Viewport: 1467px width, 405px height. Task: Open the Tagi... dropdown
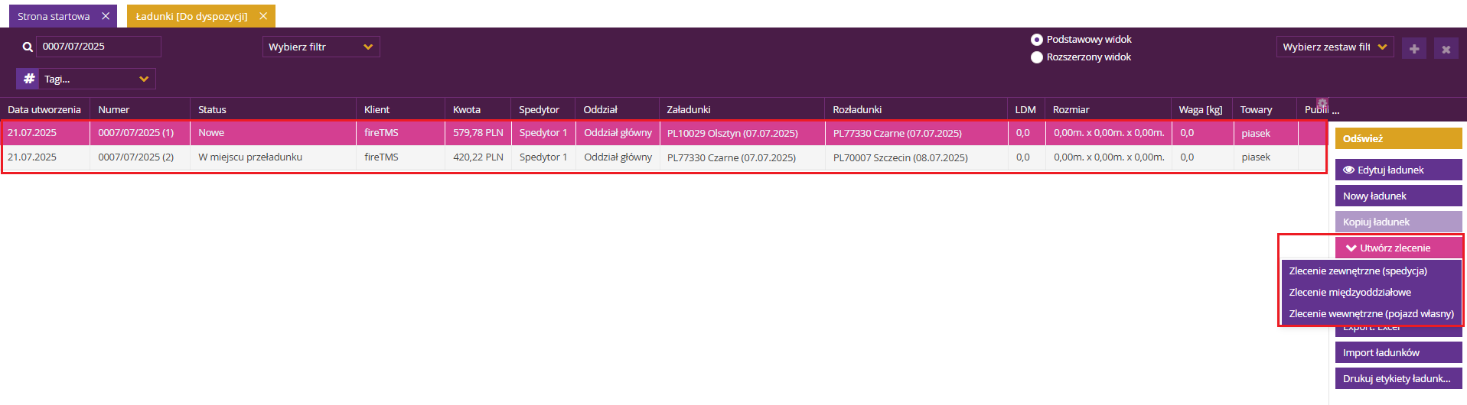pos(97,79)
